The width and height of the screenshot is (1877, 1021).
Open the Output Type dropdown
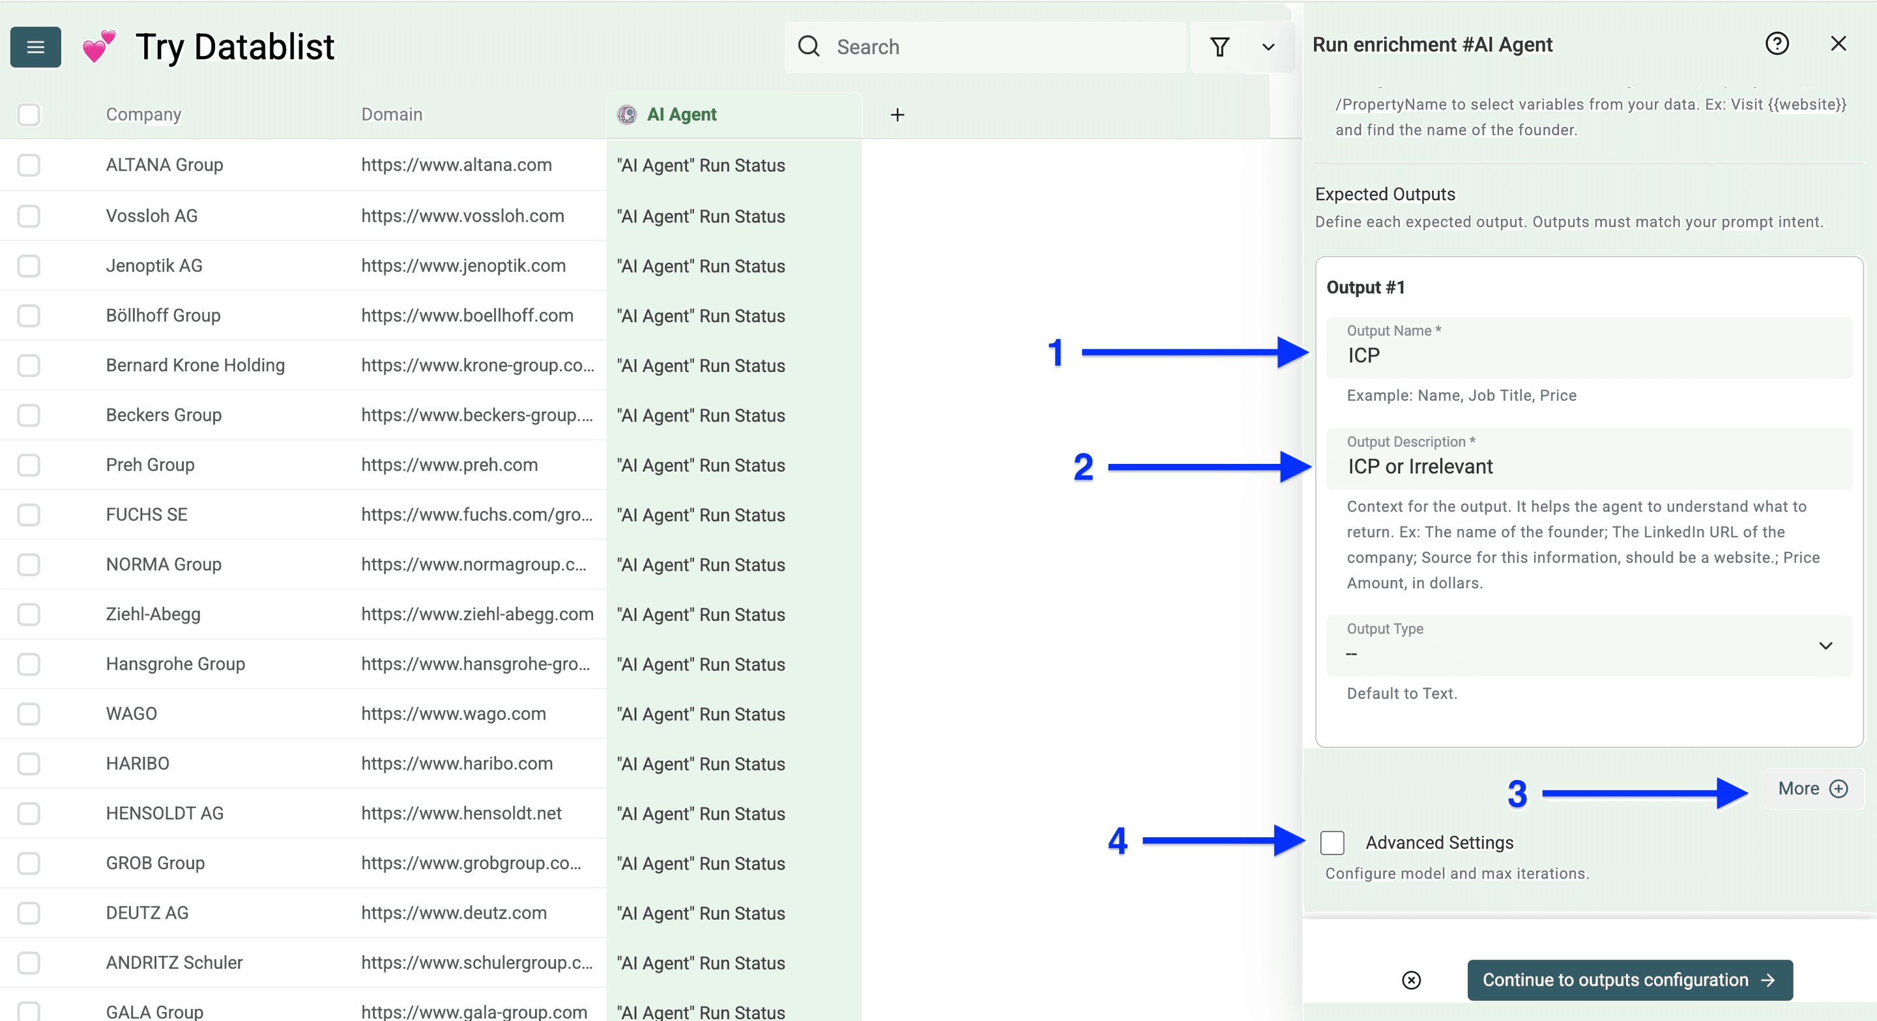click(x=1588, y=645)
